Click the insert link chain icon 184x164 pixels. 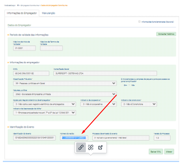81,147
